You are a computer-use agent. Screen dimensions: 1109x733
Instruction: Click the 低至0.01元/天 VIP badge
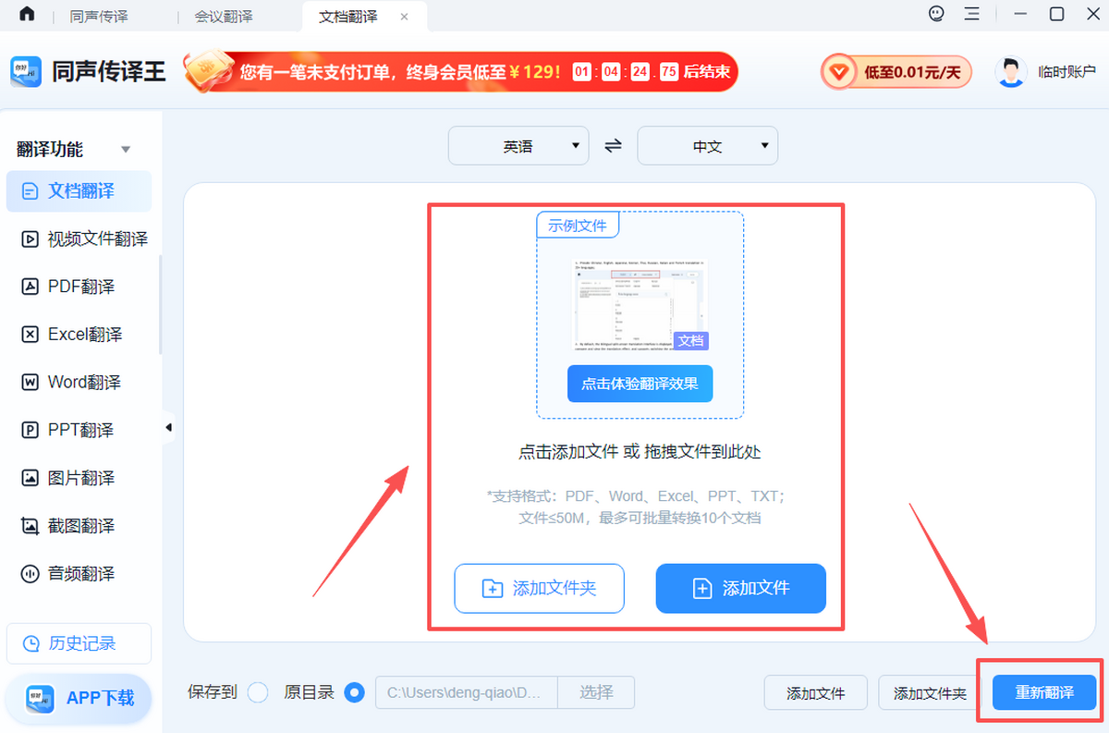(896, 72)
